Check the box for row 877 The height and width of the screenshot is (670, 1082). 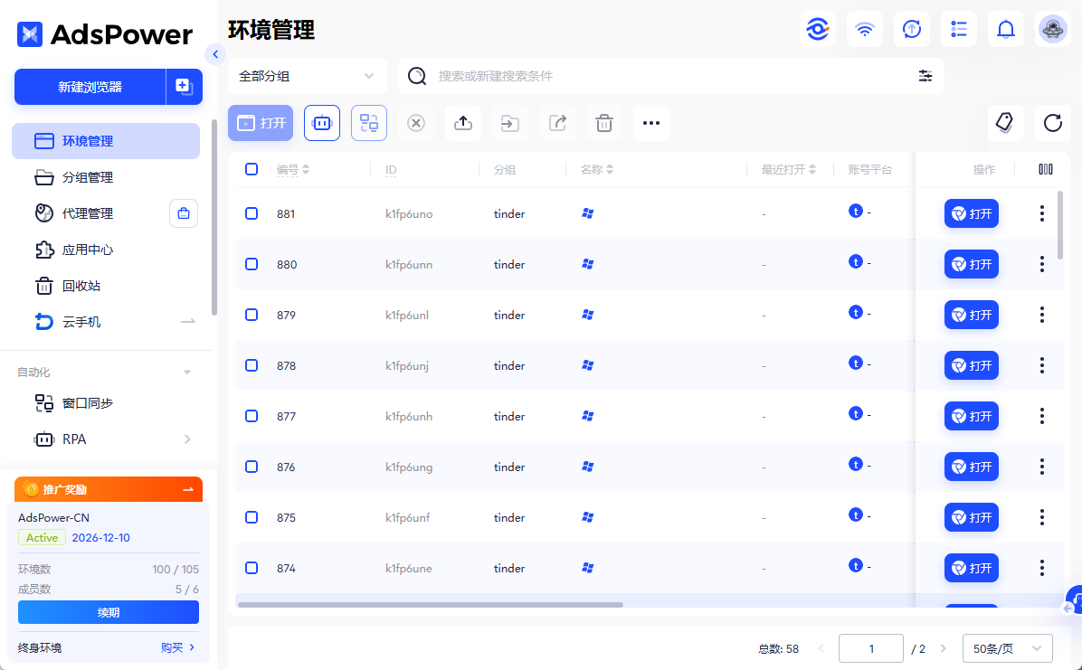[x=252, y=416]
